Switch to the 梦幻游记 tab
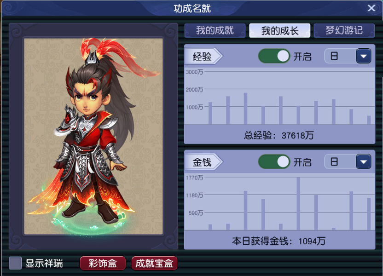This screenshot has width=383, height=276. tap(344, 30)
